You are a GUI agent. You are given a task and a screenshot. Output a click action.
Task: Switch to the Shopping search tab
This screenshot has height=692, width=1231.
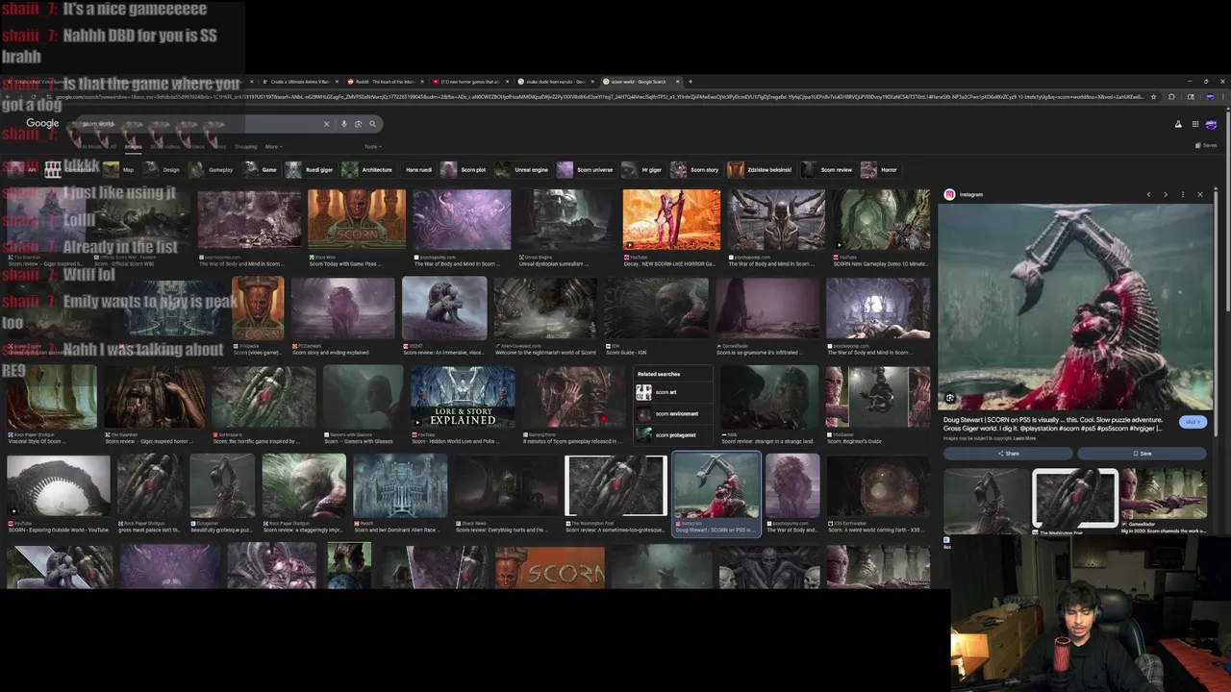pos(245,146)
